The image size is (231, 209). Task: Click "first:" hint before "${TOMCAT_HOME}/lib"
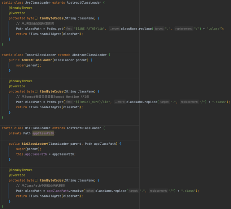tap(69, 102)
